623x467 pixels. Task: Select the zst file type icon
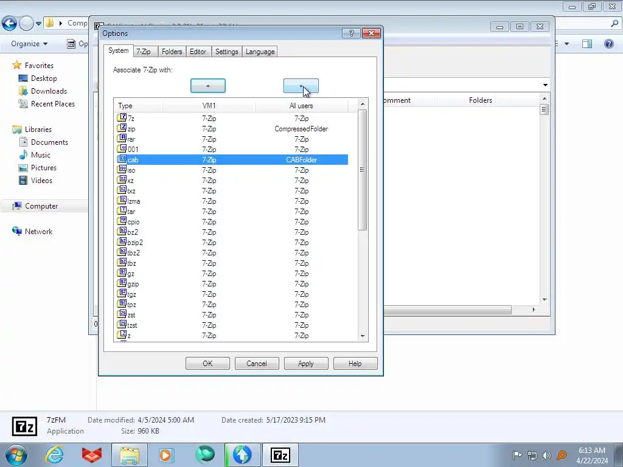click(122, 314)
